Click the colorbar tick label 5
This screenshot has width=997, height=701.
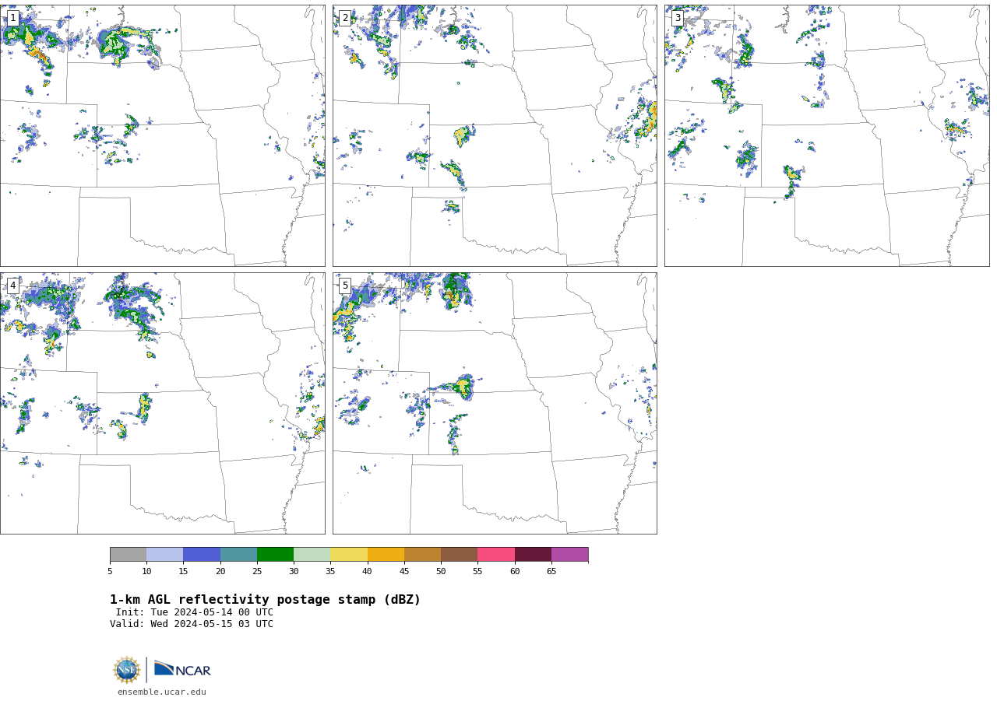(110, 572)
